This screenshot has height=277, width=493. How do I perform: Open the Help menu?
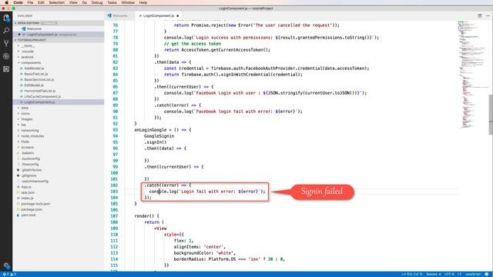click(143, 2)
